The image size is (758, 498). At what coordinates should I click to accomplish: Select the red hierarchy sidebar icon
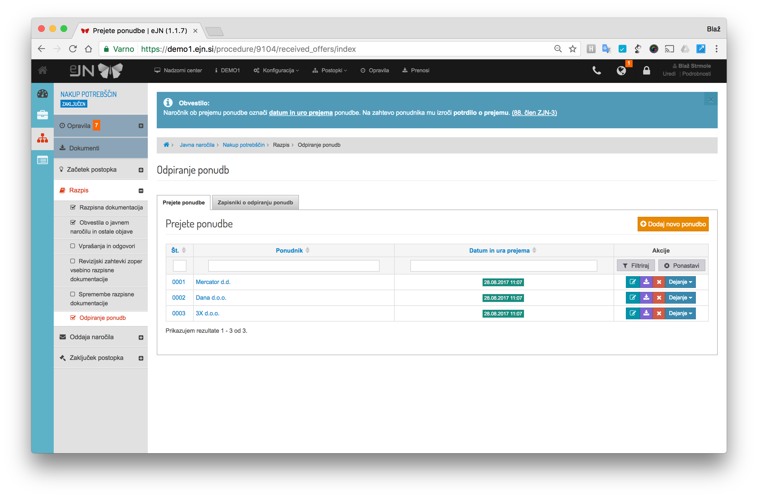[x=42, y=138]
